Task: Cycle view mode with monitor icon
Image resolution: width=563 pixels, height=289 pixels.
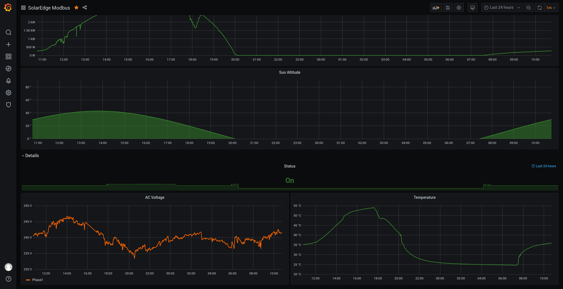Action: [473, 8]
